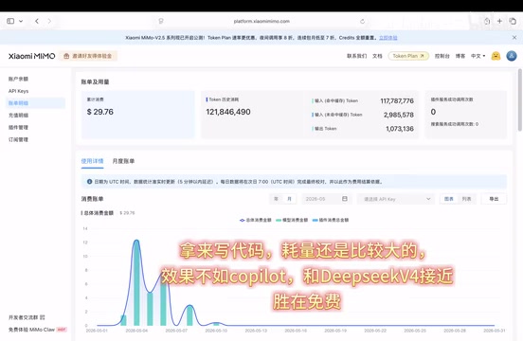Screen dimensions: 523x341
Task: Toggle the 模型消费金额 legend series
Action: [292, 220]
